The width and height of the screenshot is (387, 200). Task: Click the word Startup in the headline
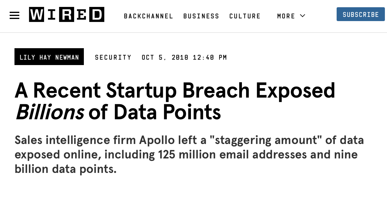[x=141, y=90]
